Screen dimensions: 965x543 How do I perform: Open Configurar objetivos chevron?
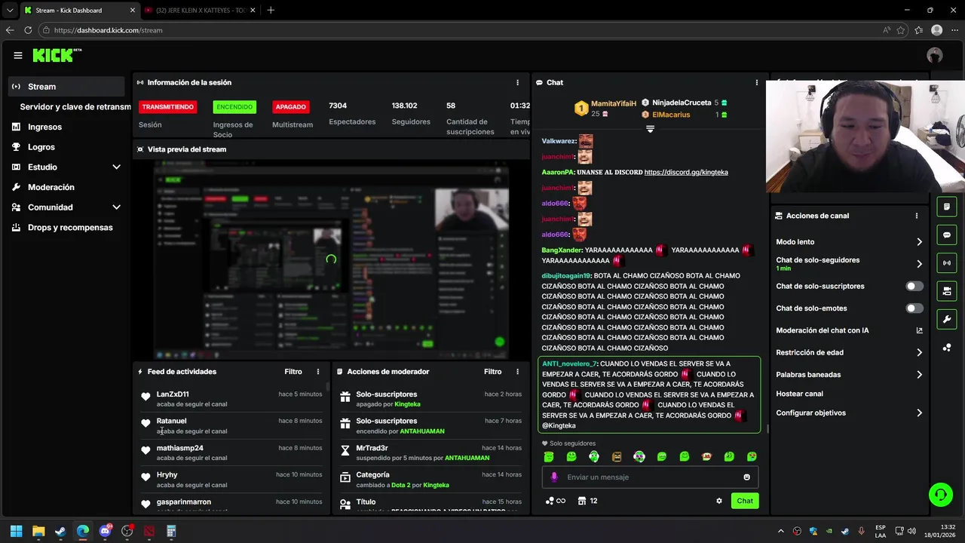pos(919,413)
